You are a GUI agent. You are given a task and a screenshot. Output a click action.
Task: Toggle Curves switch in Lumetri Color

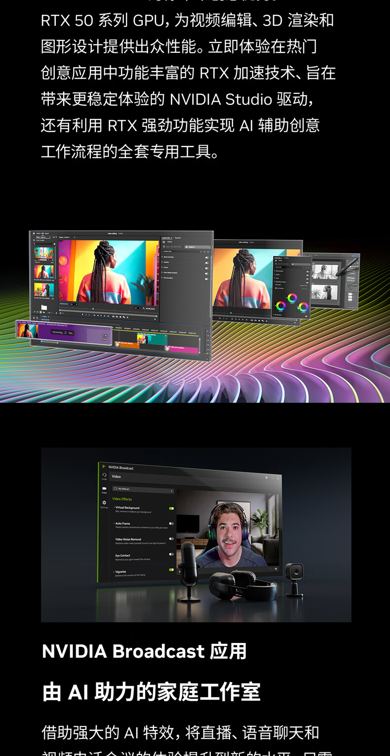pos(207,268)
